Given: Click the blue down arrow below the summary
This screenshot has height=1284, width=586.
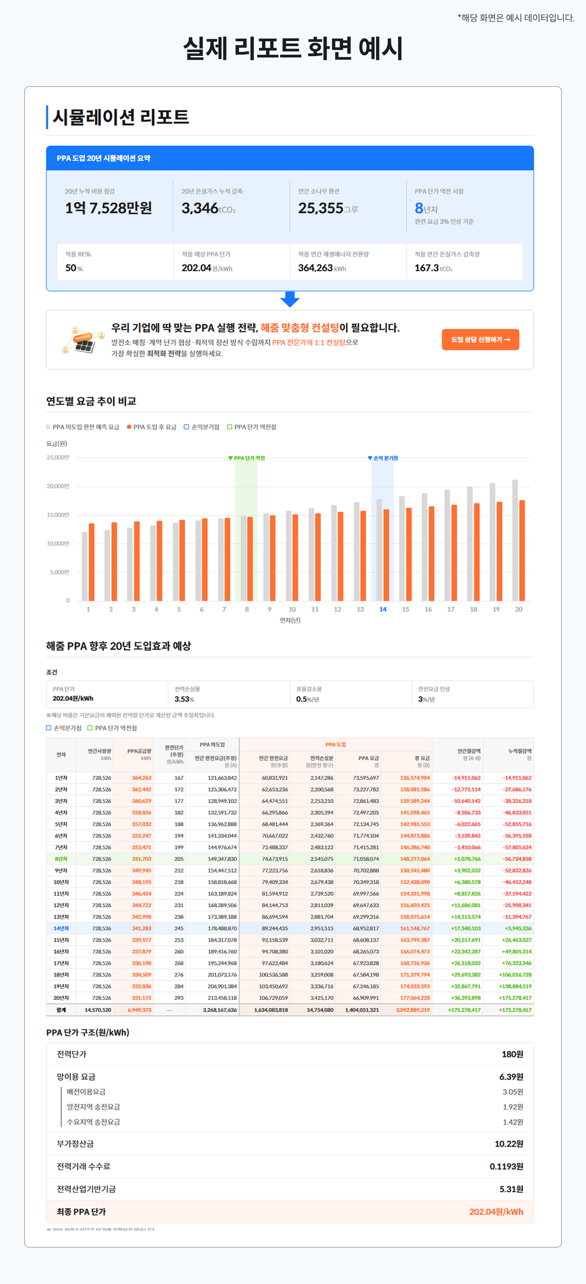Looking at the screenshot, I should click(x=290, y=299).
